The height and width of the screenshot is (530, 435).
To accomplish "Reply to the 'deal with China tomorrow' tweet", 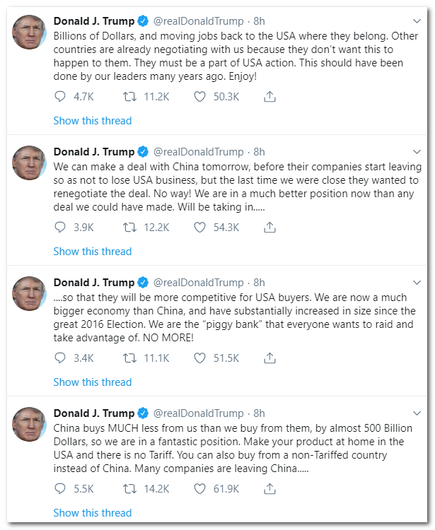I will (x=61, y=228).
